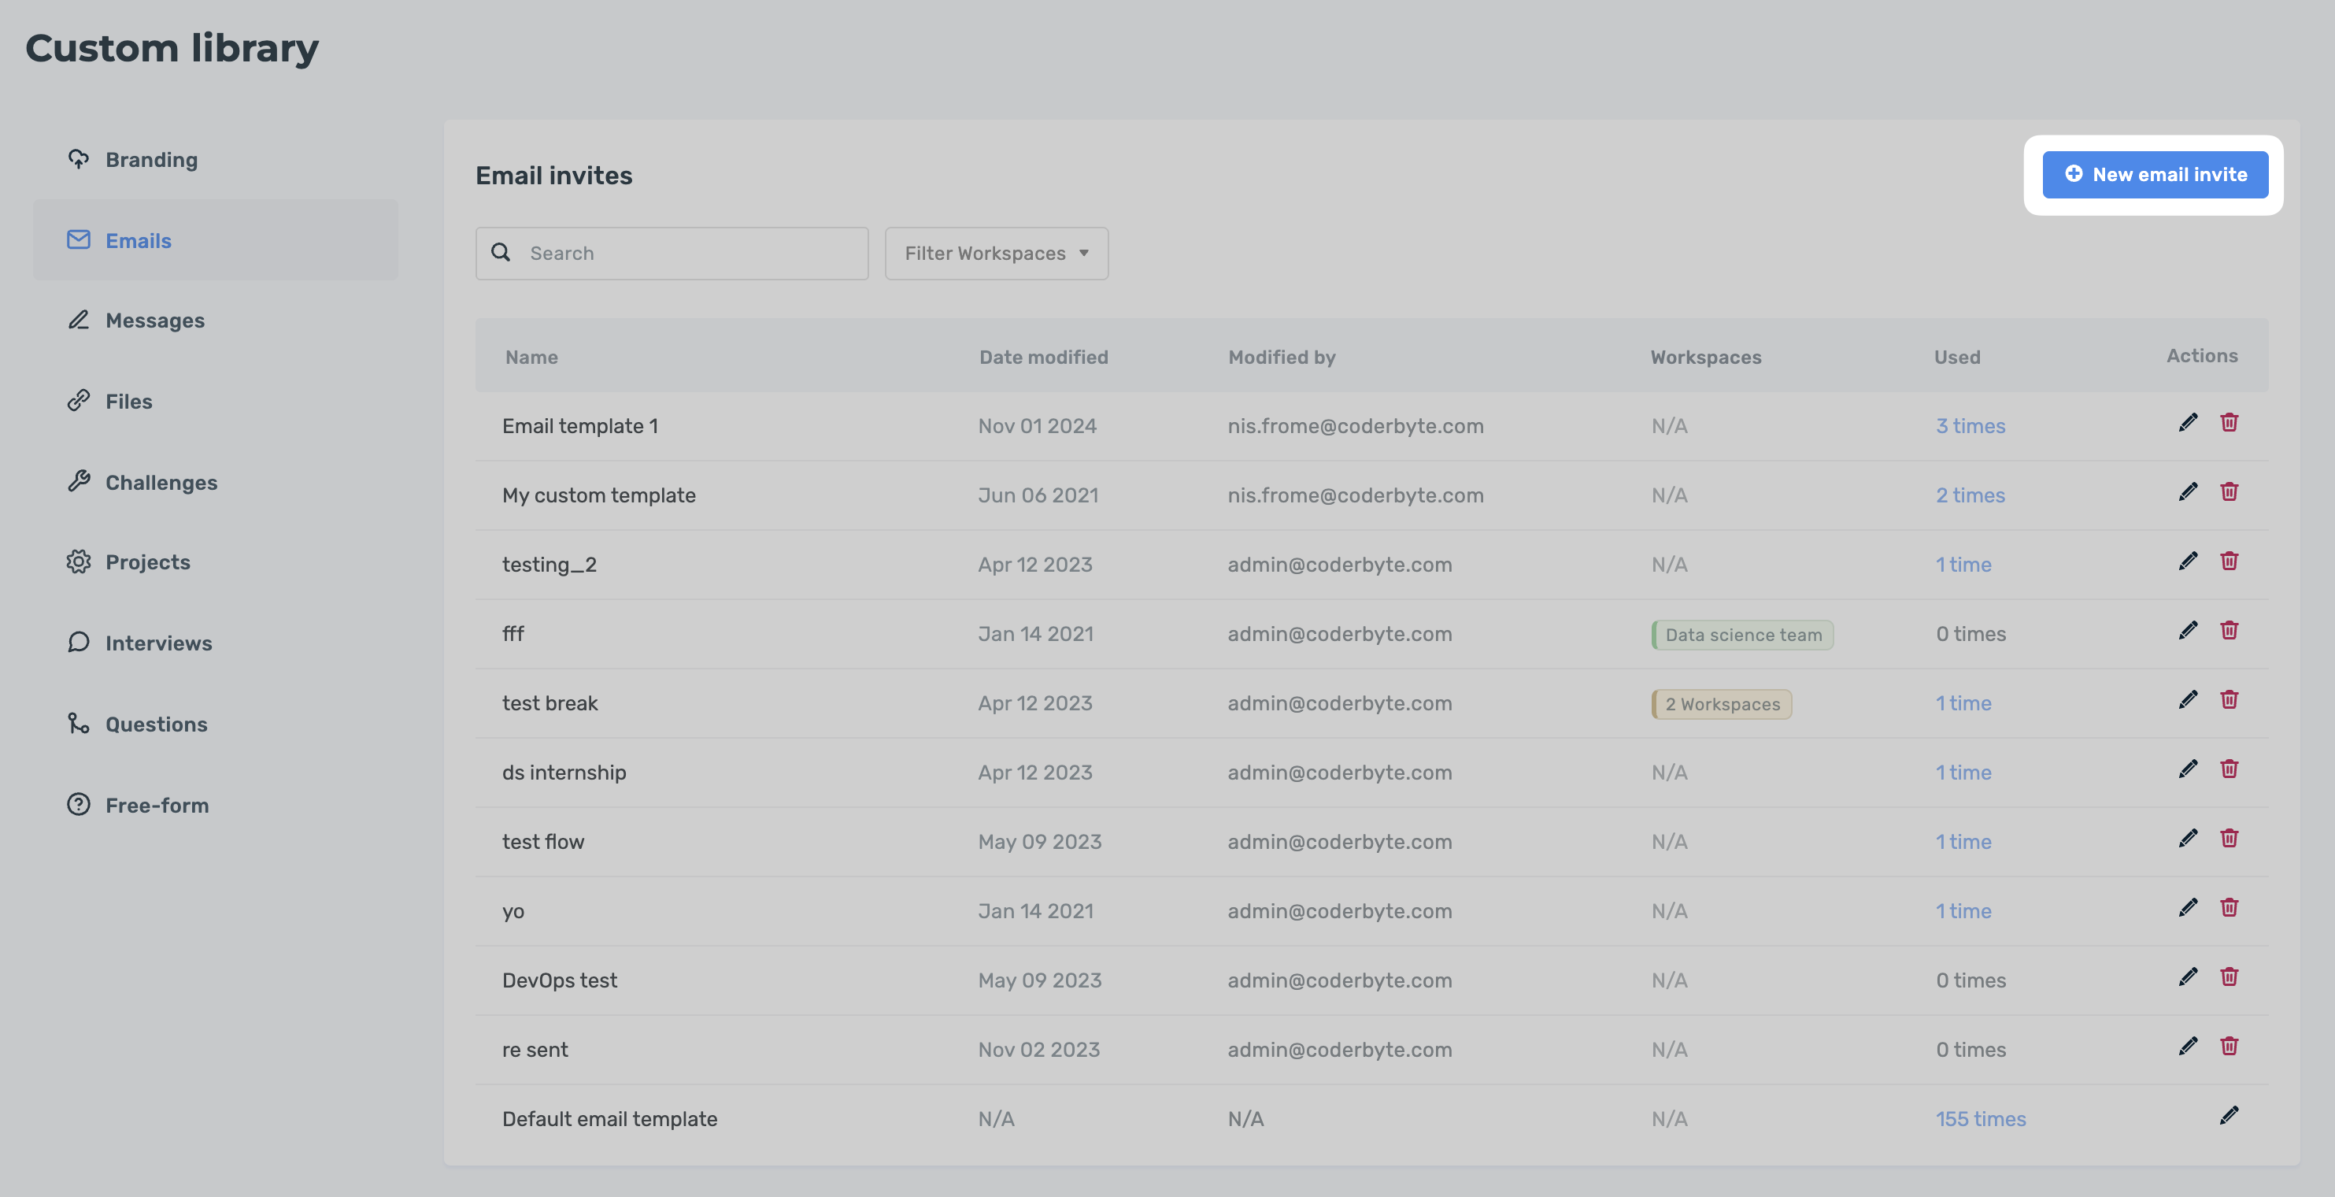Click the 'Data science team' workspace tag

click(x=1742, y=635)
